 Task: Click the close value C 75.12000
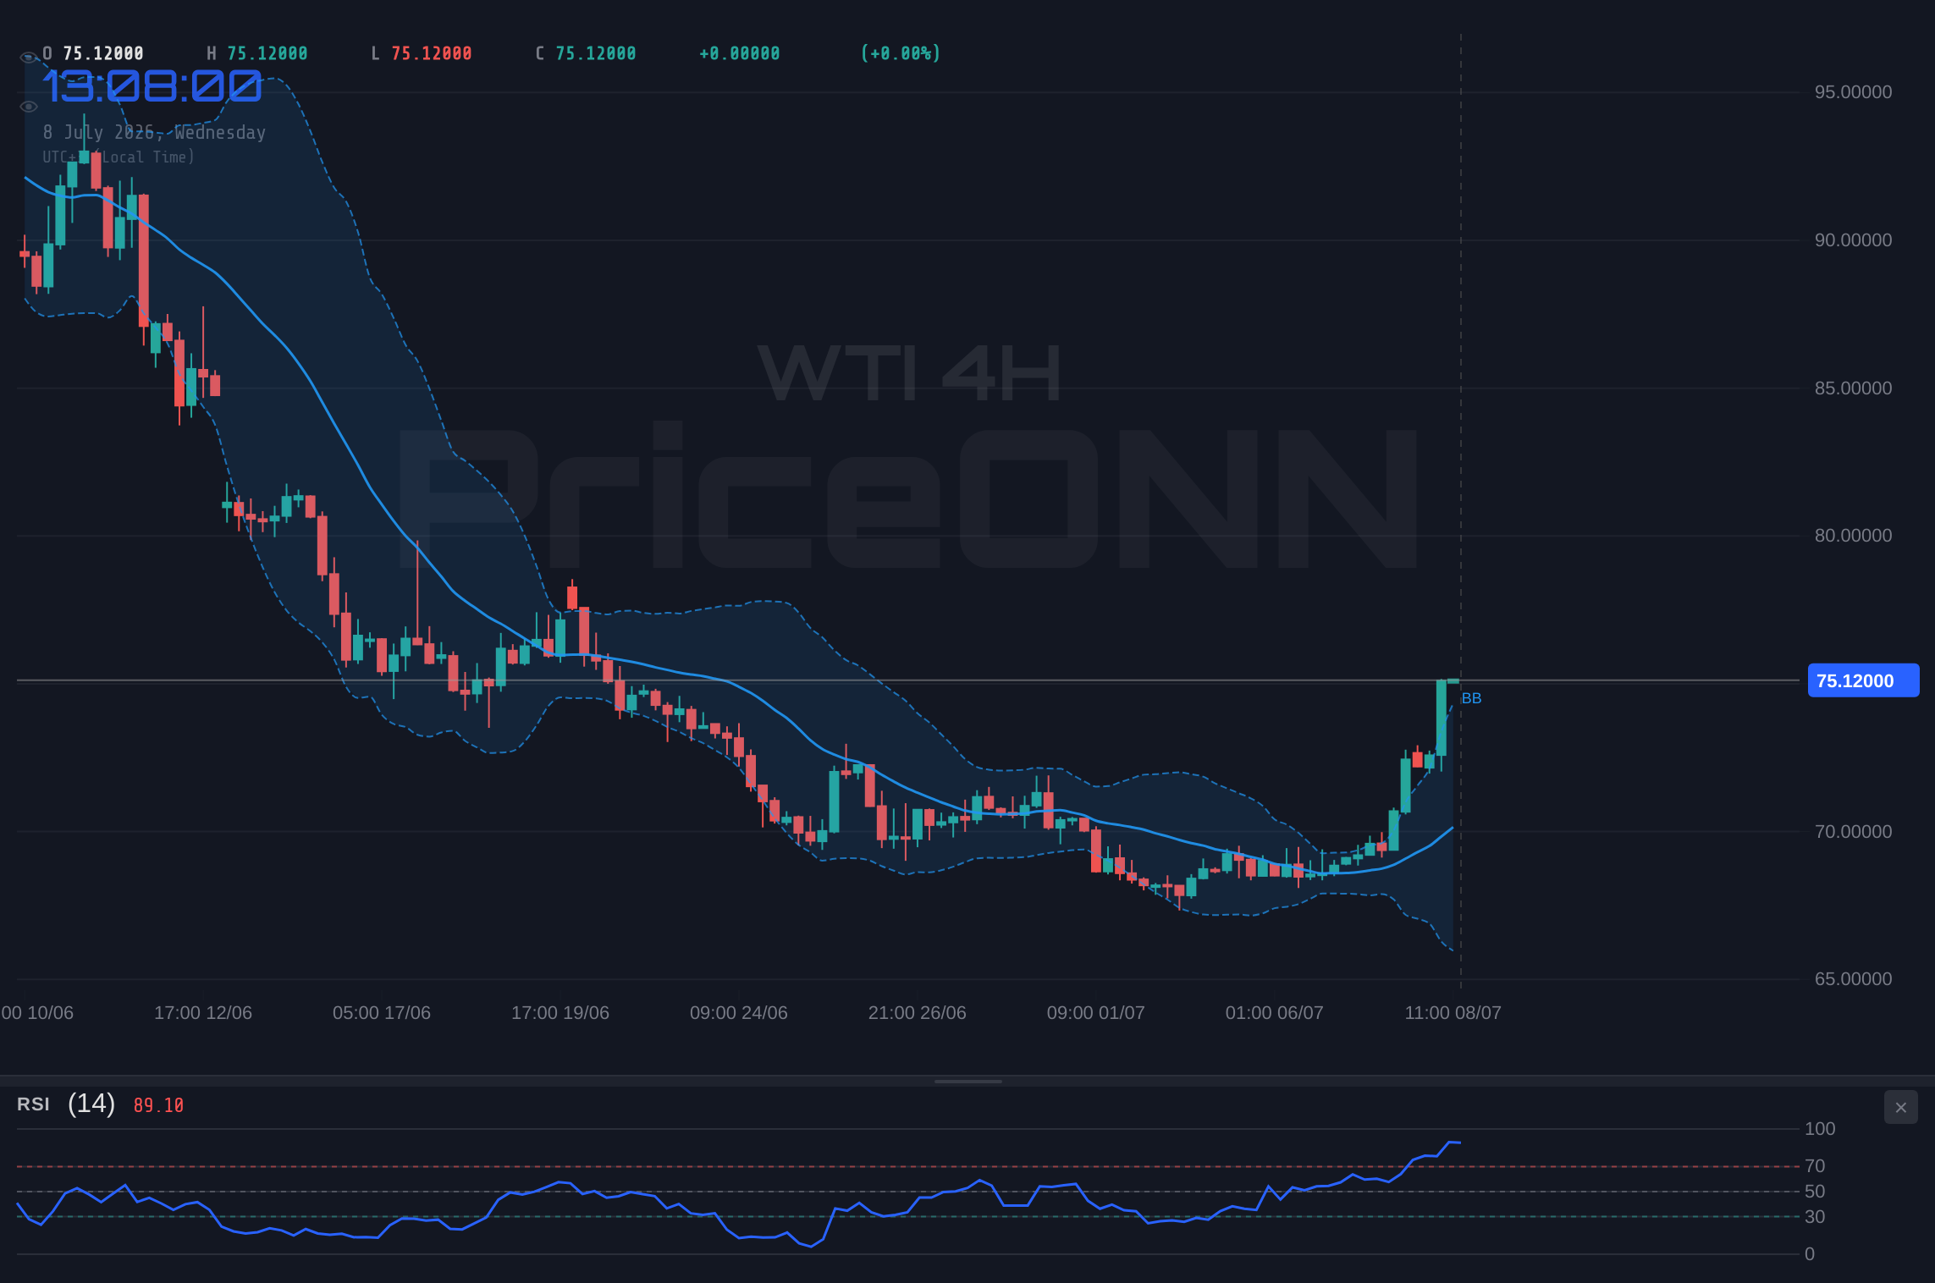pyautogui.click(x=586, y=53)
